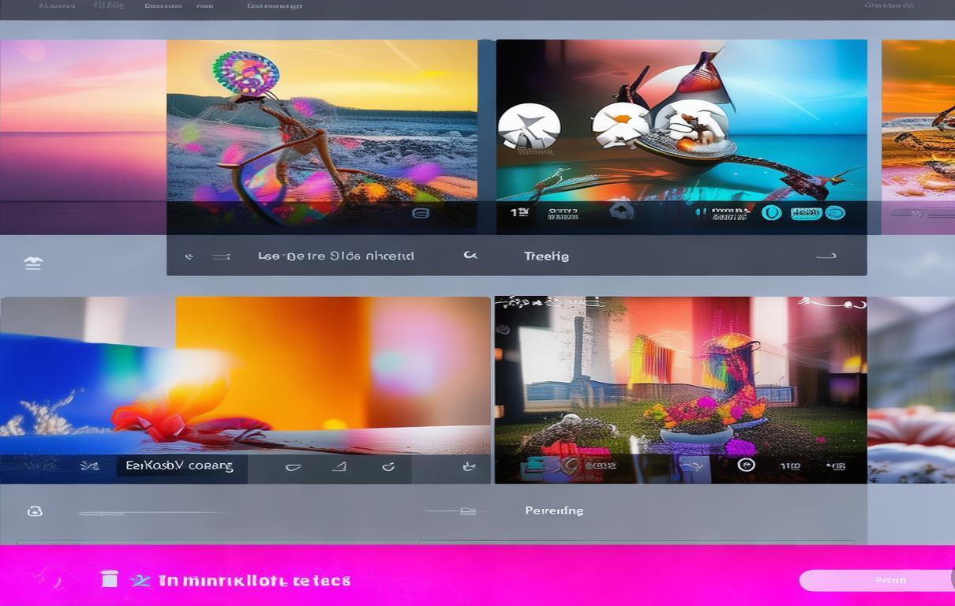Click the white "In minrikllote tetecs" text on pink bar
The height and width of the screenshot is (606, 955).
click(x=254, y=581)
